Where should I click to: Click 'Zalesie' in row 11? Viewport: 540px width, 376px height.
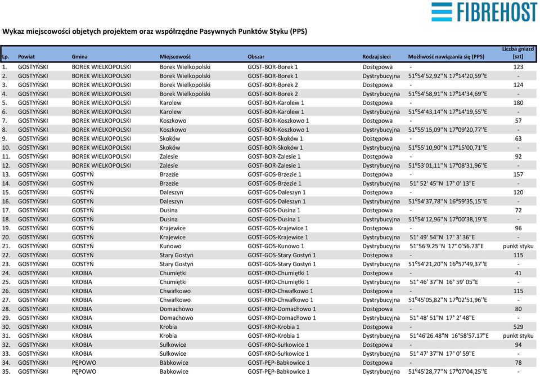point(169,156)
